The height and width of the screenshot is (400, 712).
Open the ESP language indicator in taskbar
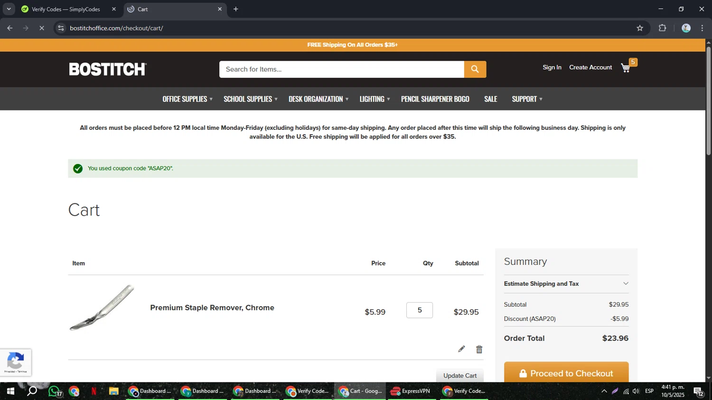pos(649,391)
